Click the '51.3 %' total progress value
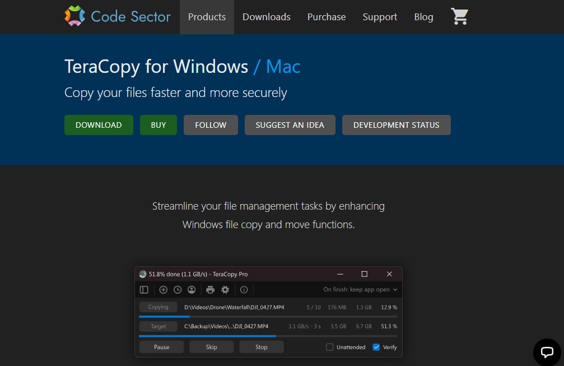Image resolution: width=564 pixels, height=366 pixels. pos(389,326)
